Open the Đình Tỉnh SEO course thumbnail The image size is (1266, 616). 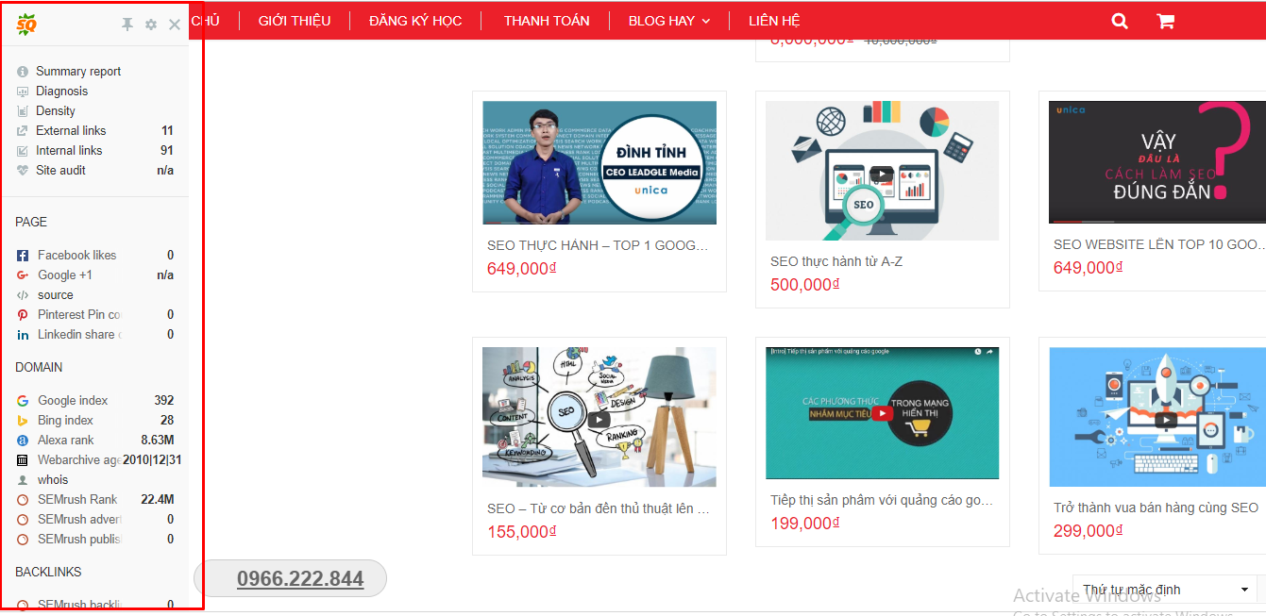click(599, 163)
